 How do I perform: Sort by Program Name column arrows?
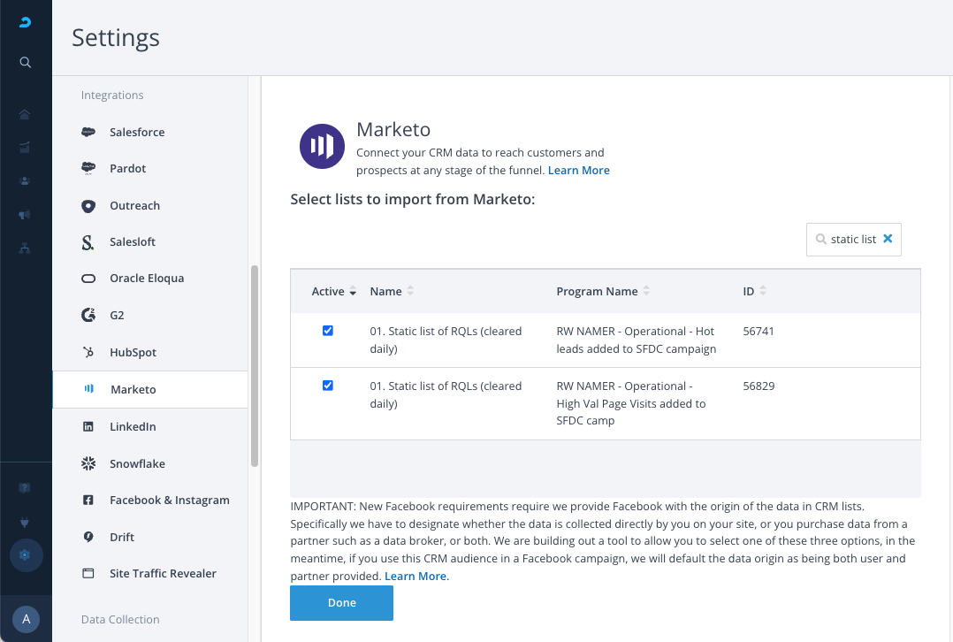(646, 291)
